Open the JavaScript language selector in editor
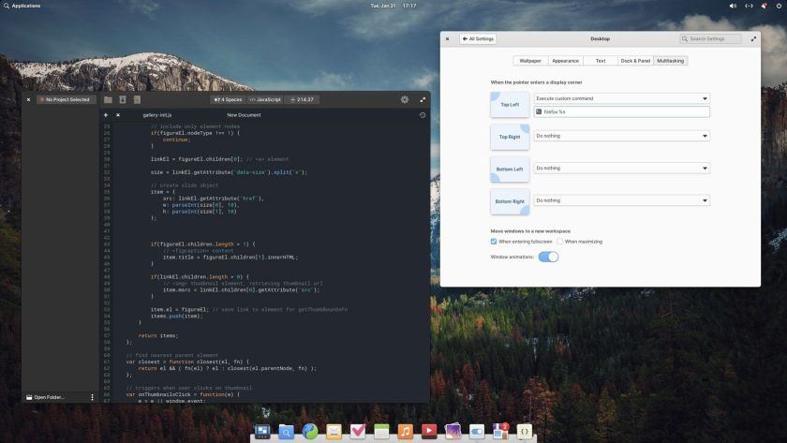Viewport: 787px width, 443px height. (264, 99)
